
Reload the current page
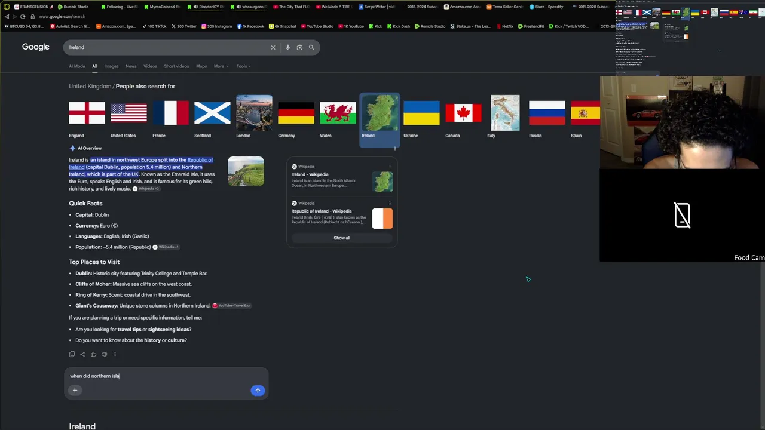tap(23, 17)
